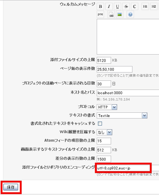Image resolution: width=159 pixels, height=195 pixels.
Task: Open text formatting help icon
Action: pyautogui.click(x=130, y=14)
